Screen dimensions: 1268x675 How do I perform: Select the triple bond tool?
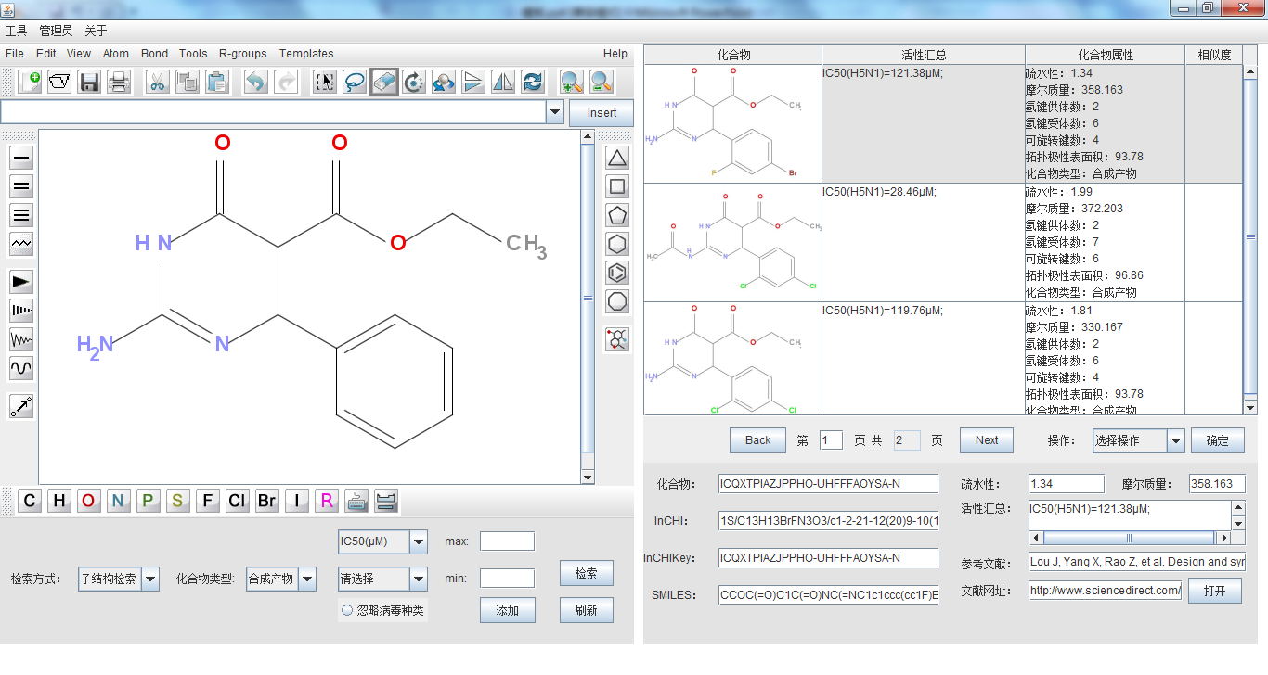pos(21,215)
